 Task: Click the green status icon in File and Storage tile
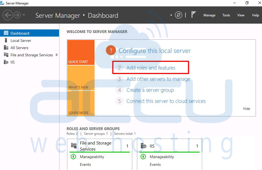click(x=73, y=157)
